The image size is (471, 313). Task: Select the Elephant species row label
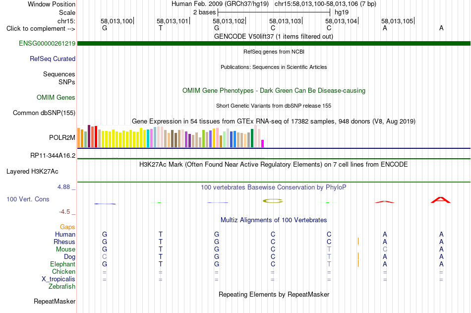[x=63, y=264]
